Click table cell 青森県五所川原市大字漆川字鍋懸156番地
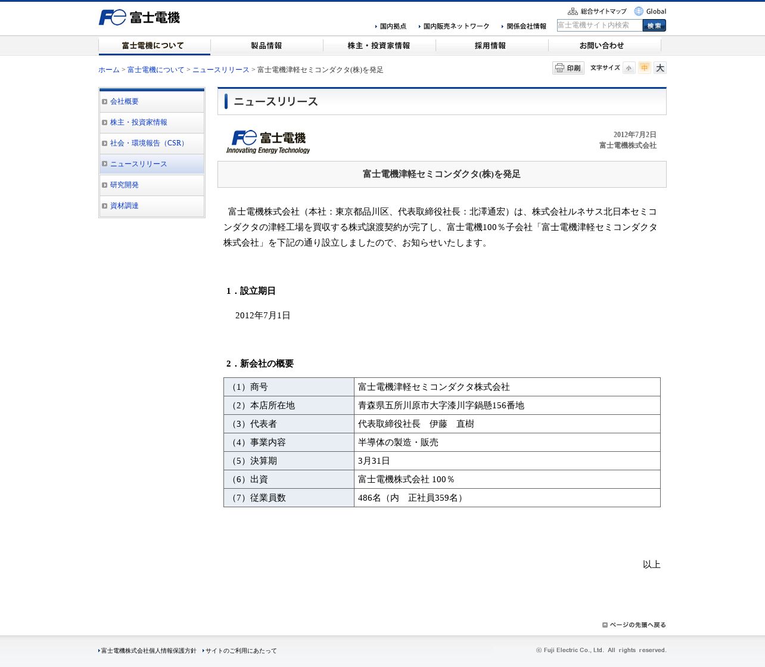This screenshot has width=765, height=667. click(507, 405)
